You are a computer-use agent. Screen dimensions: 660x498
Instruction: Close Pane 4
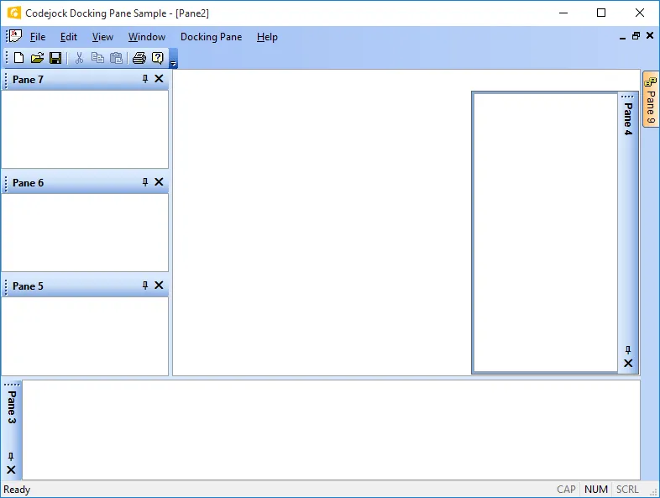tap(628, 363)
